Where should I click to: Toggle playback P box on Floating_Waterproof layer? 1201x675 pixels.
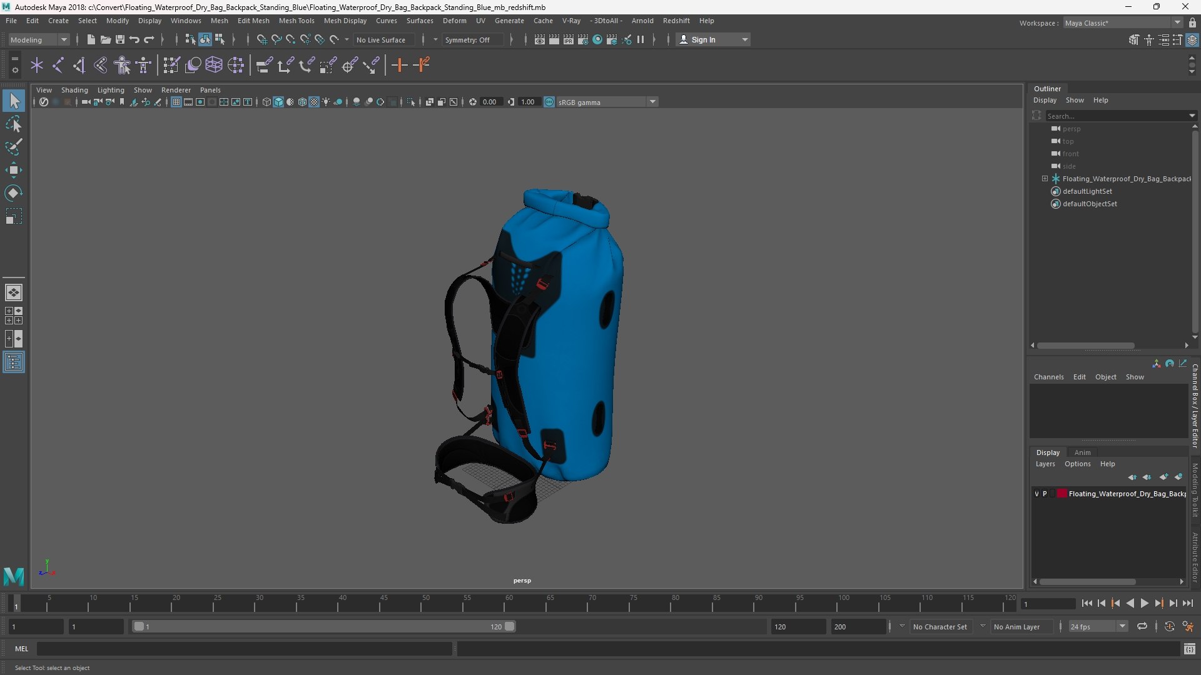point(1045,494)
